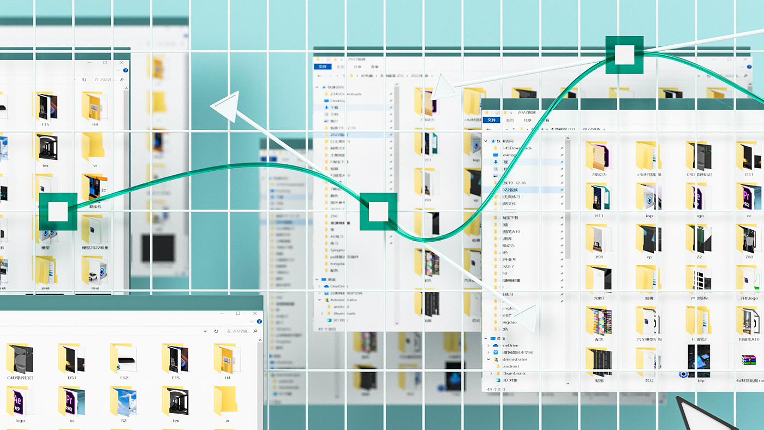This screenshot has height=430, width=764.
Task: Select the oc folder in the right Explorer window
Action: pos(749,200)
